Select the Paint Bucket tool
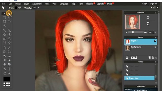 (9, 35)
